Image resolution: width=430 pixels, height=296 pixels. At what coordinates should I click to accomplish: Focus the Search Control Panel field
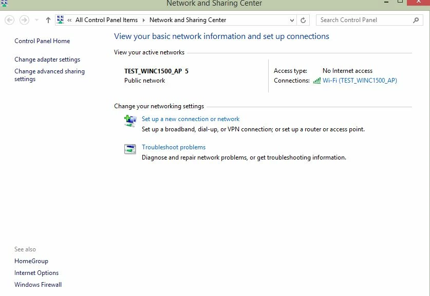(x=369, y=20)
